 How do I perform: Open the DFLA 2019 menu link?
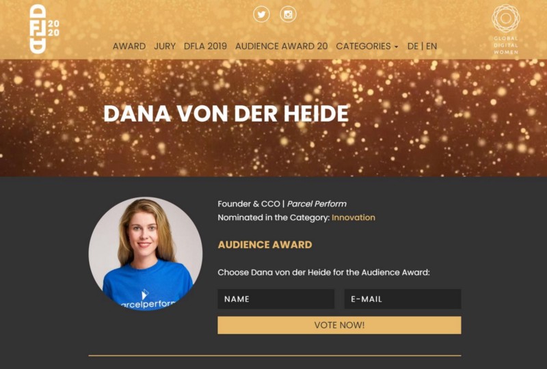click(205, 46)
